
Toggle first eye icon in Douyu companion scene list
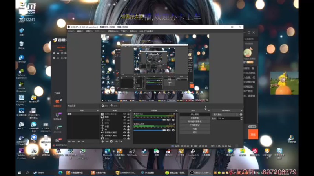point(54,53)
